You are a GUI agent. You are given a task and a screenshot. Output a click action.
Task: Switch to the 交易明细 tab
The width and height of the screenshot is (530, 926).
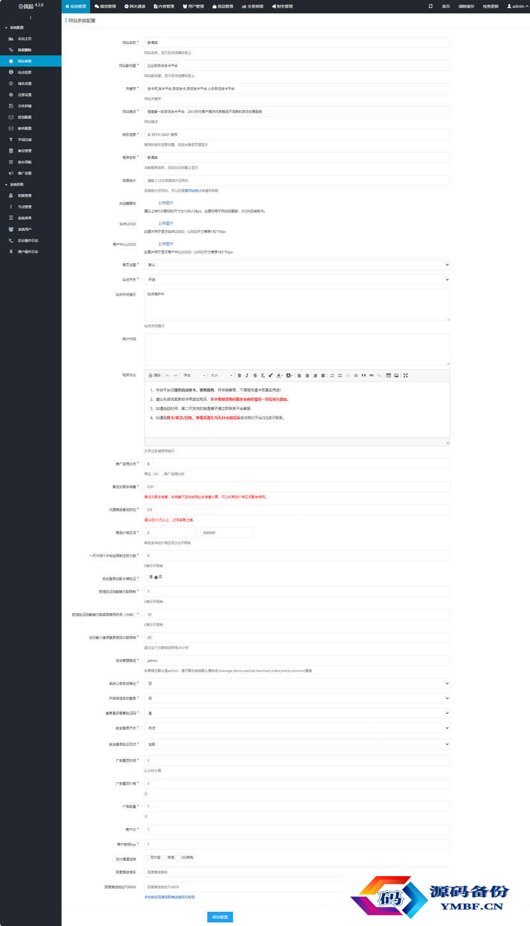[252, 6]
